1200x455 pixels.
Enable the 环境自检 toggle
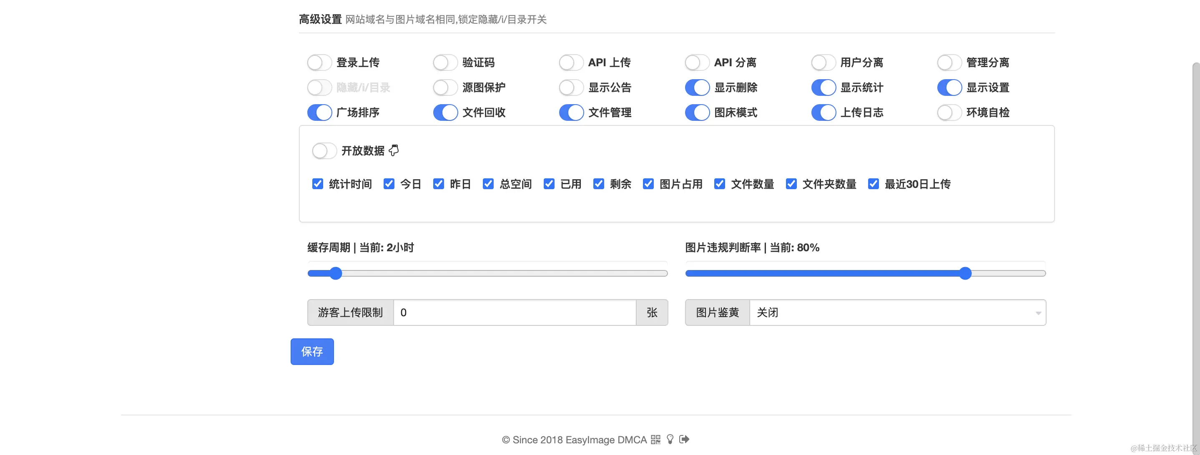click(949, 112)
